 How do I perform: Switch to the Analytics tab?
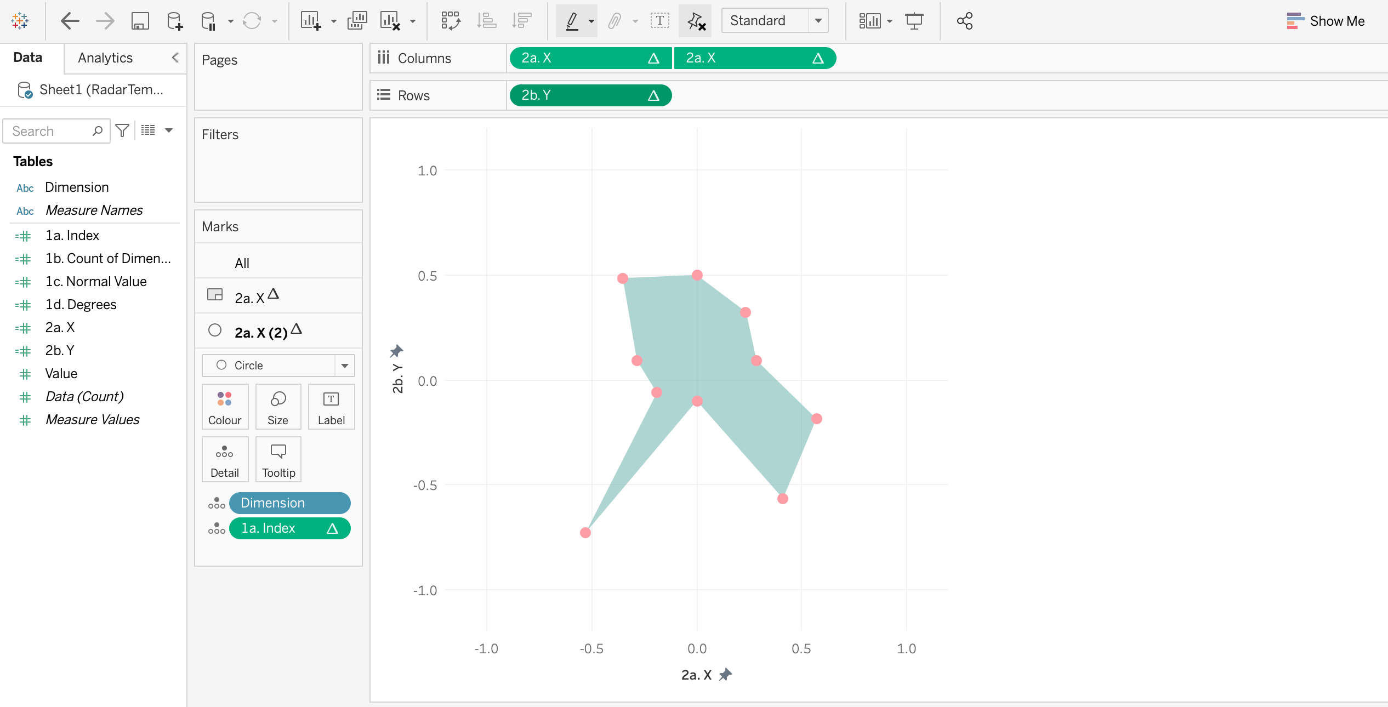(105, 58)
